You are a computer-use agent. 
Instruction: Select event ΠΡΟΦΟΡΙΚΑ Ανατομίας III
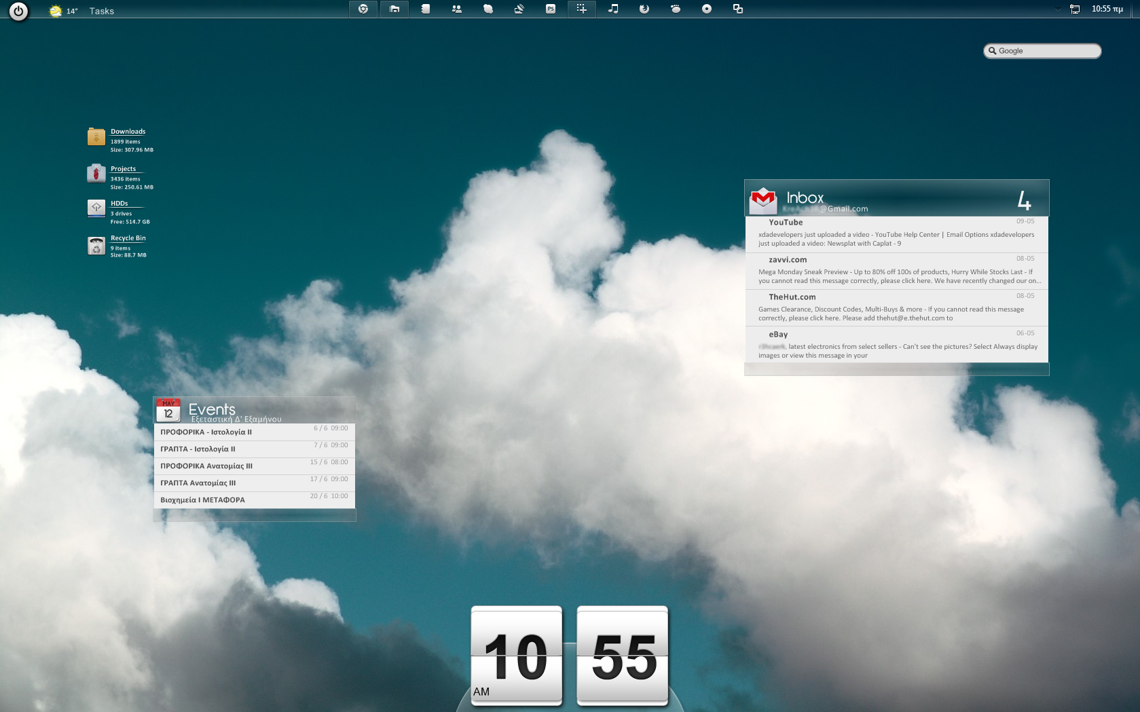[x=255, y=466]
